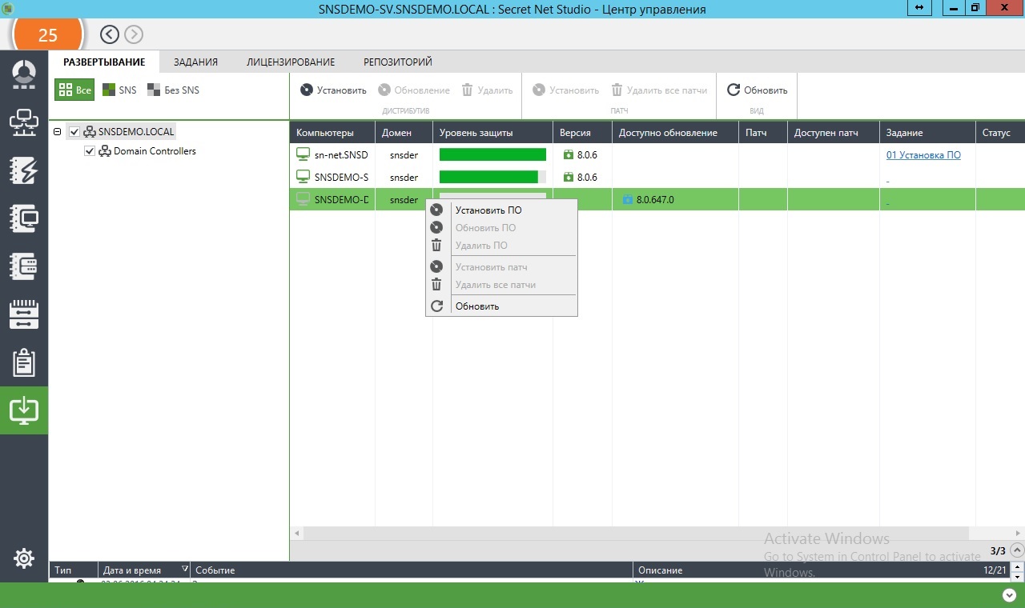Switch to the ЗАДАНИЯ tab
Viewport: 1025px width, 608px height.
pos(195,62)
